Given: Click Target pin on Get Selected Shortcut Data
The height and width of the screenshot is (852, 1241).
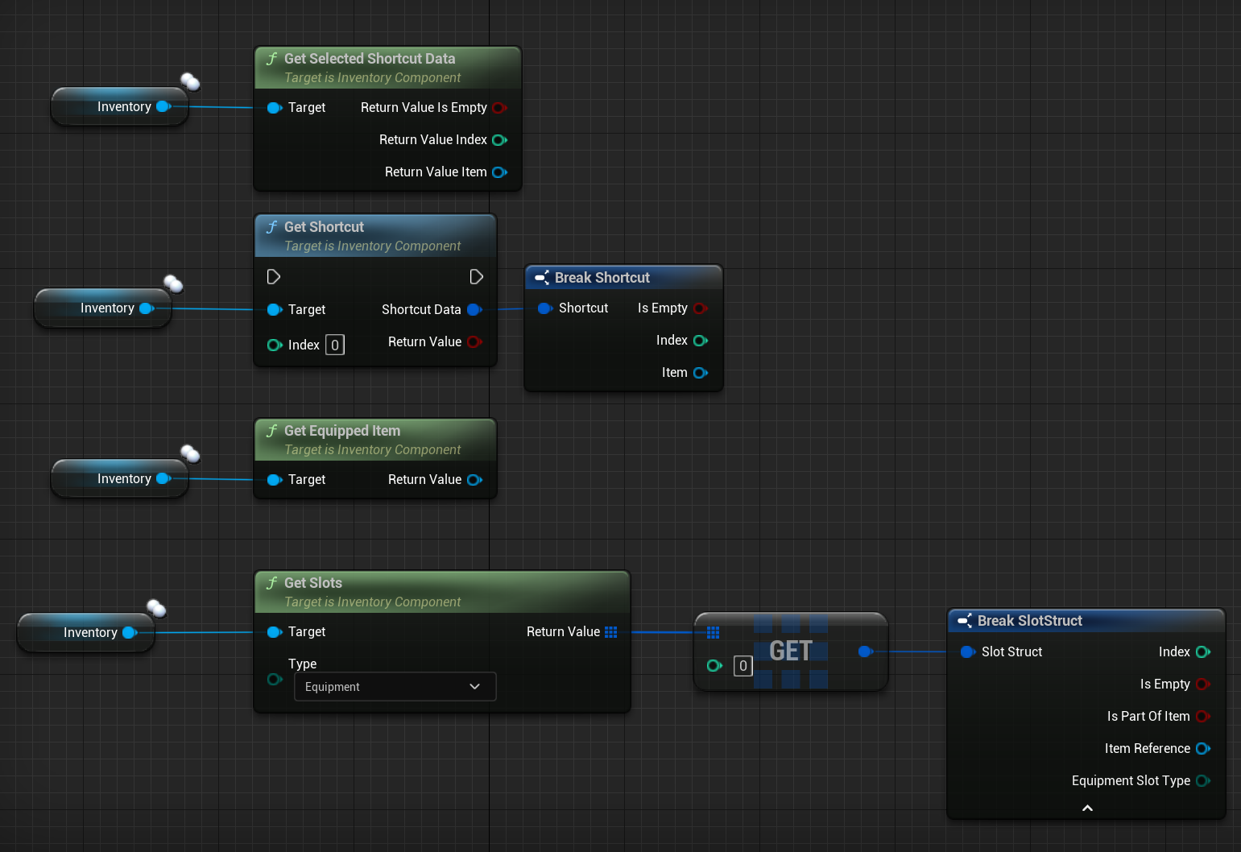Looking at the screenshot, I should pos(274,108).
